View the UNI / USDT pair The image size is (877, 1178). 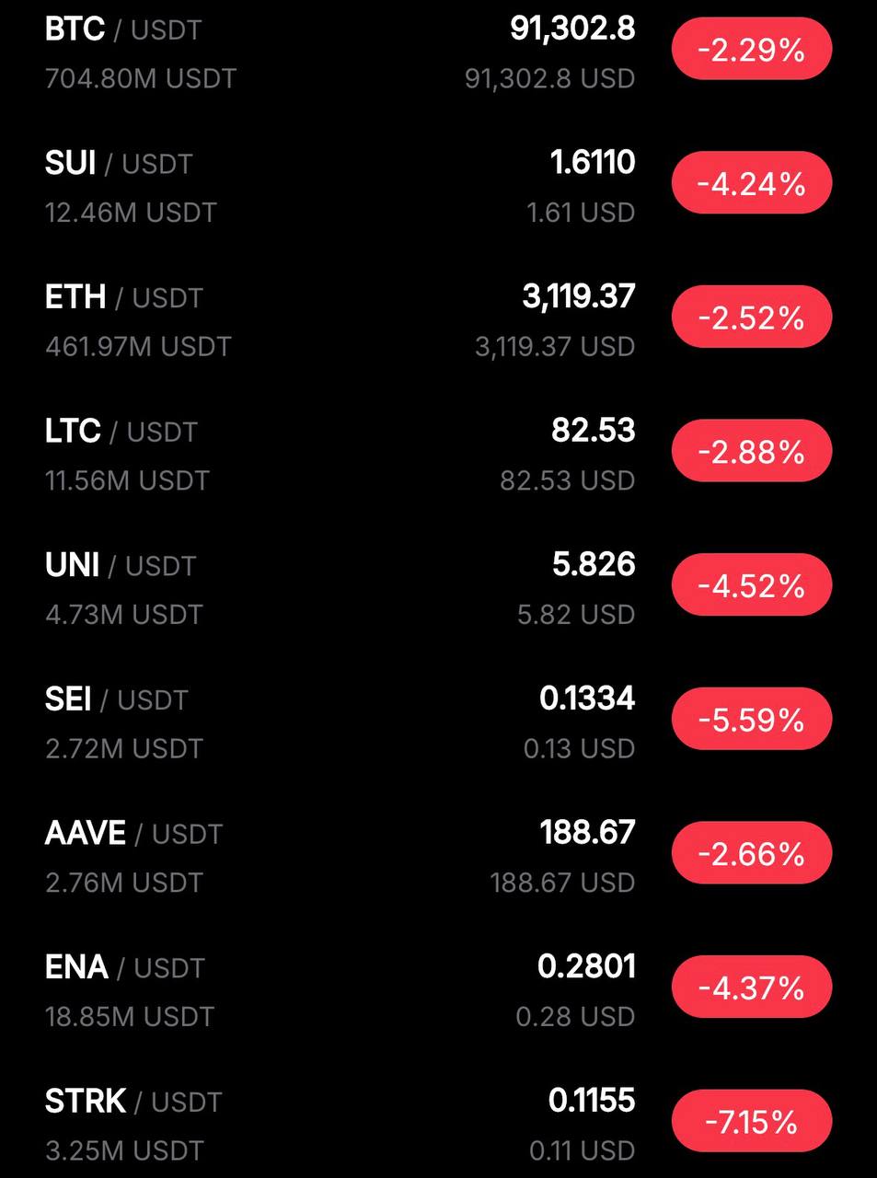pos(120,566)
